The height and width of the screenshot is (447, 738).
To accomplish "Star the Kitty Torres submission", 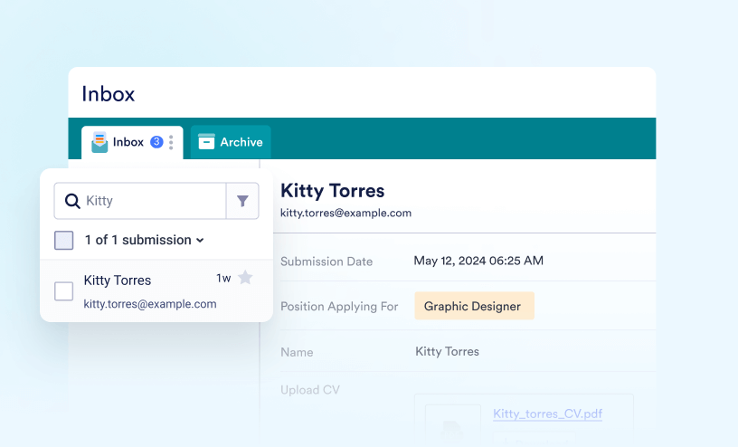I will (x=245, y=278).
